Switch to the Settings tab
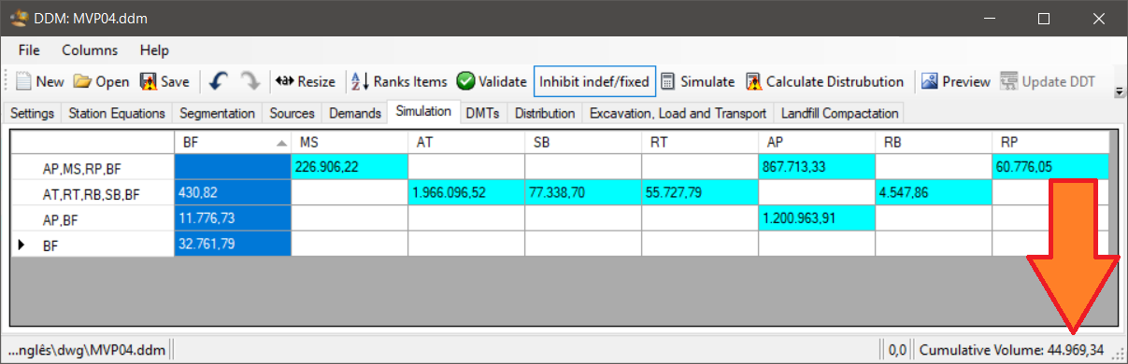1128x364 pixels. [x=32, y=113]
